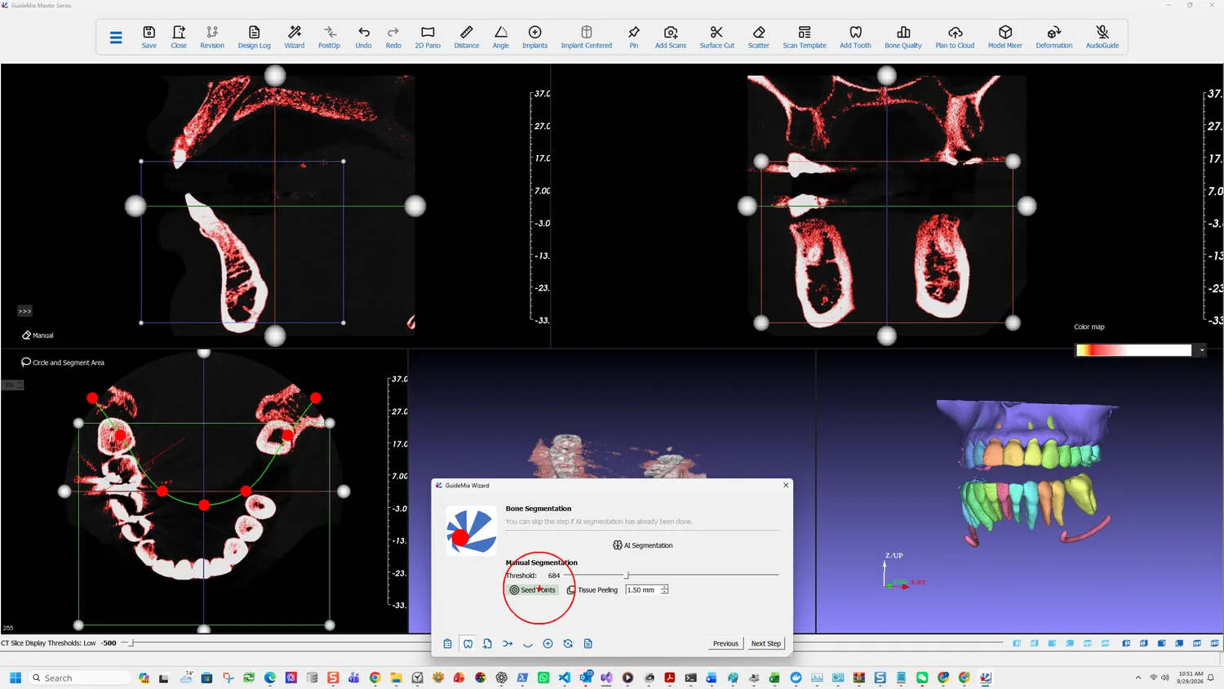The image size is (1224, 689).
Task: Select the tooth step icon in the wizard
Action: click(468, 644)
